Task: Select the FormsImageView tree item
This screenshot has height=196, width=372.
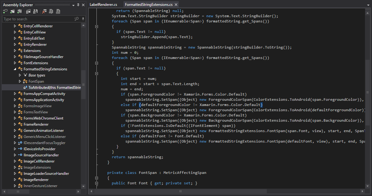Action: click(x=37, y=106)
